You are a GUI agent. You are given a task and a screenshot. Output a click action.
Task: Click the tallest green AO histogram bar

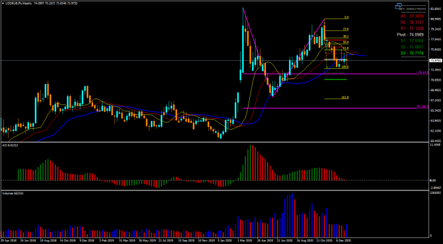click(x=250, y=163)
